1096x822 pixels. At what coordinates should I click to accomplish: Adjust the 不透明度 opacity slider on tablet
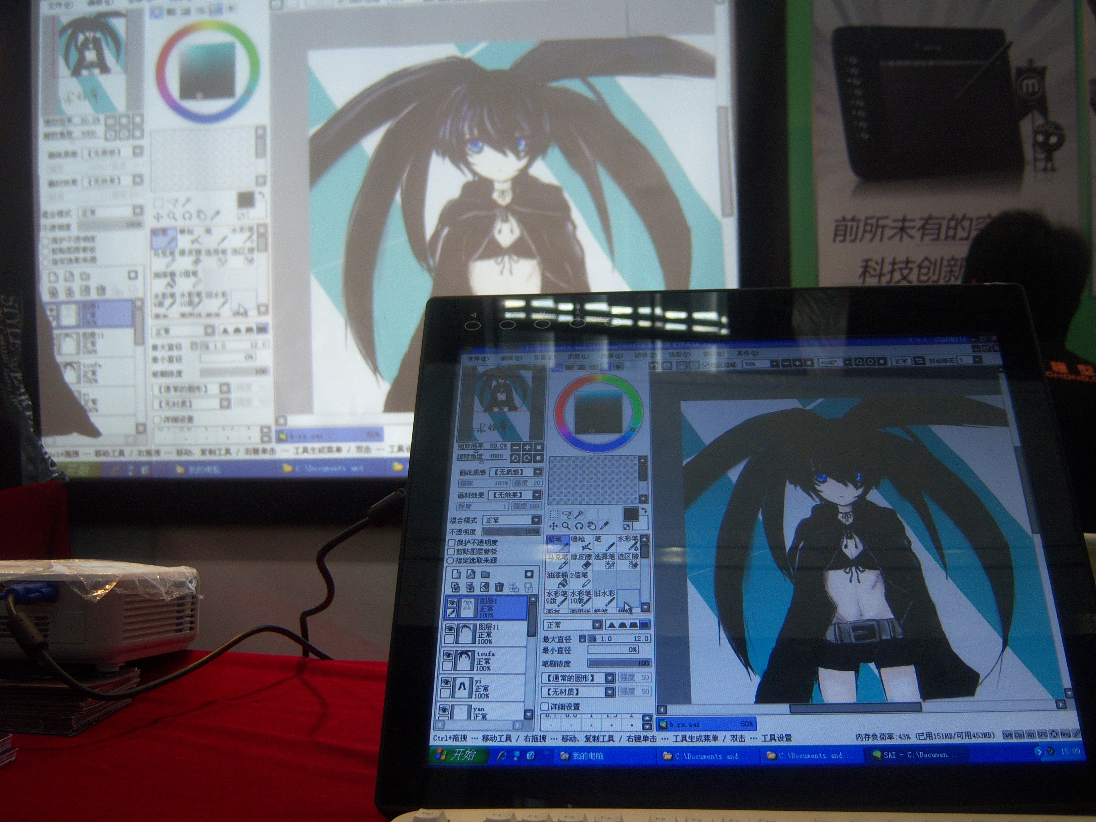[x=511, y=532]
